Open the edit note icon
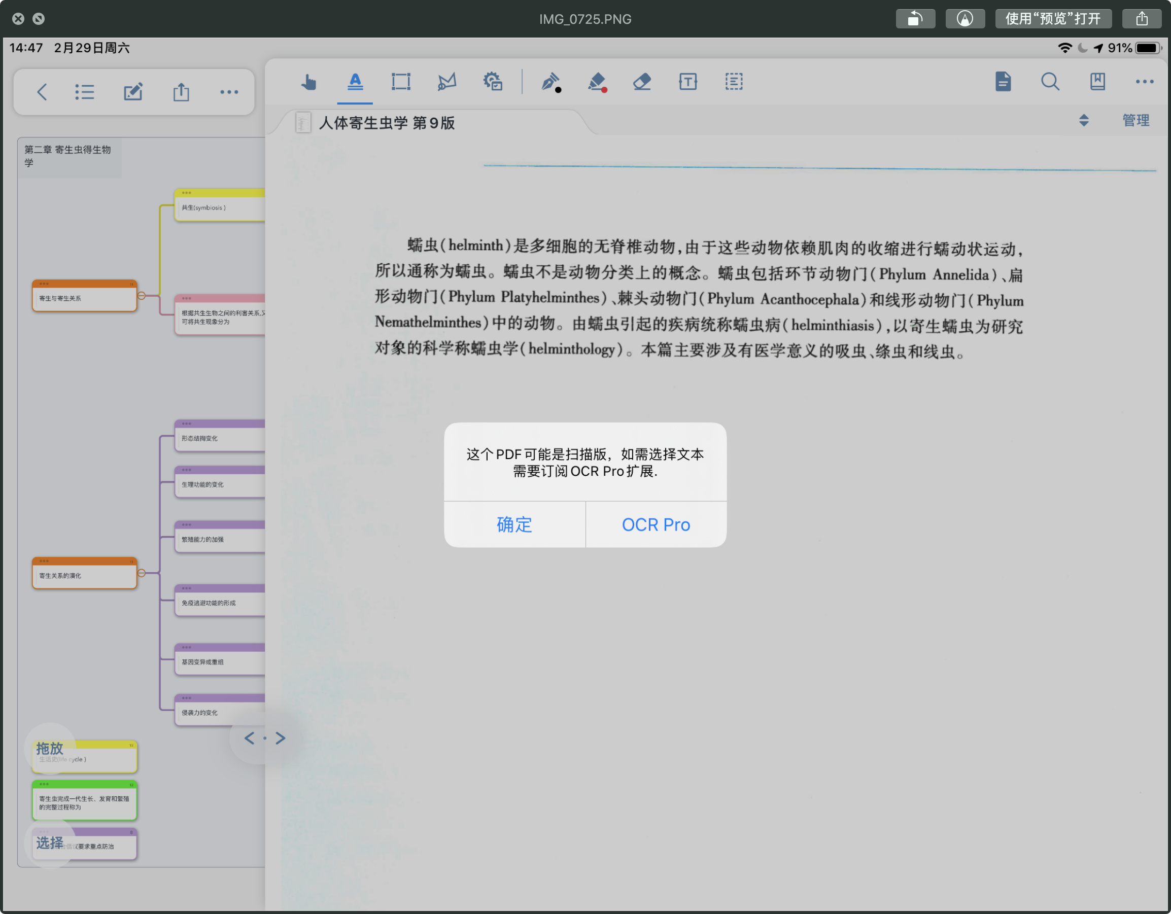 point(133,92)
